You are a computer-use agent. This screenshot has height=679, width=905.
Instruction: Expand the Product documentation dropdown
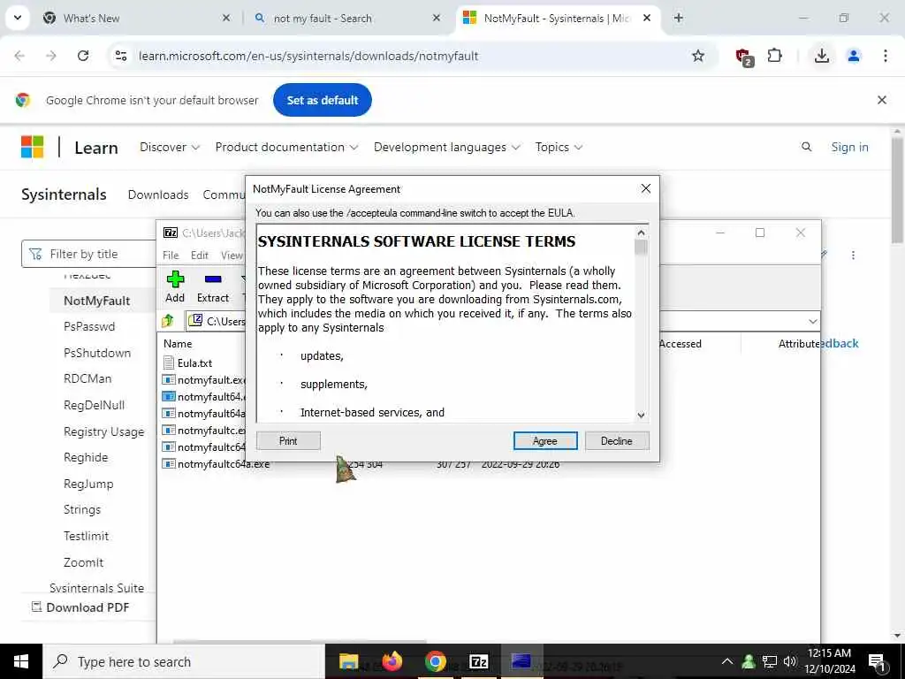tap(286, 148)
